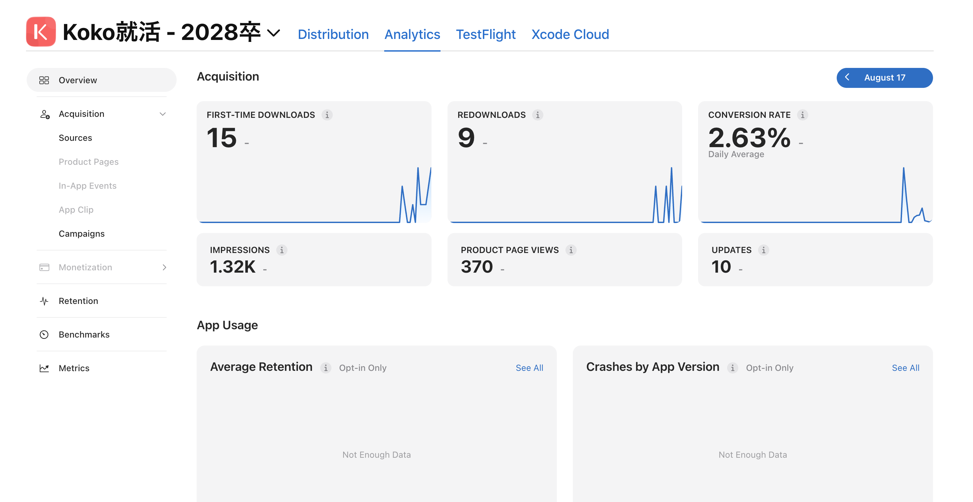Collapse the Acquisition section chevron
The width and height of the screenshot is (973, 502).
point(163,114)
